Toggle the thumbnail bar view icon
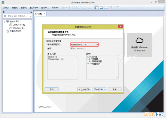This screenshot has height=118, width=166. point(101,8)
